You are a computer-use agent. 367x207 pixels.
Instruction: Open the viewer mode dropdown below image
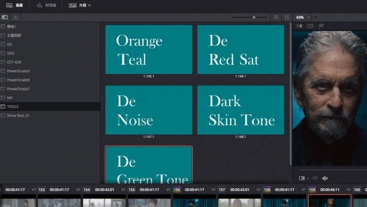coord(304,178)
